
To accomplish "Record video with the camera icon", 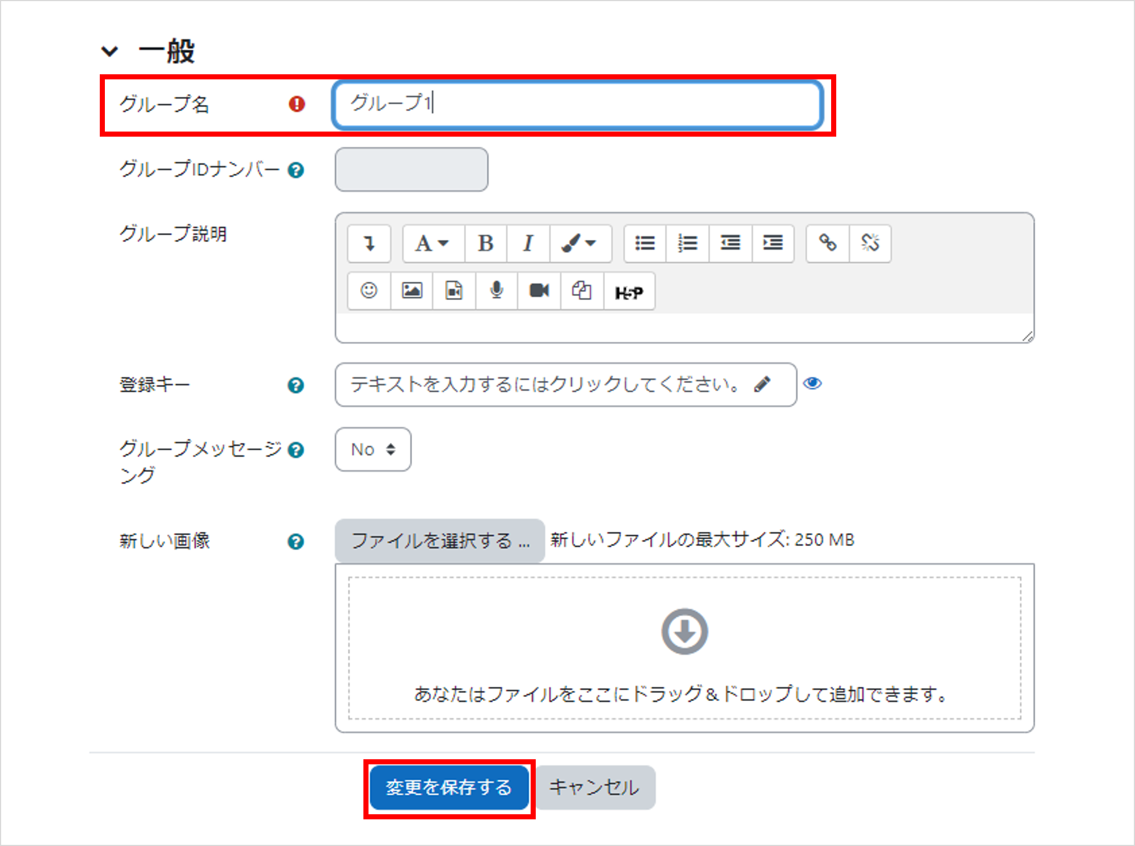I will click(539, 291).
